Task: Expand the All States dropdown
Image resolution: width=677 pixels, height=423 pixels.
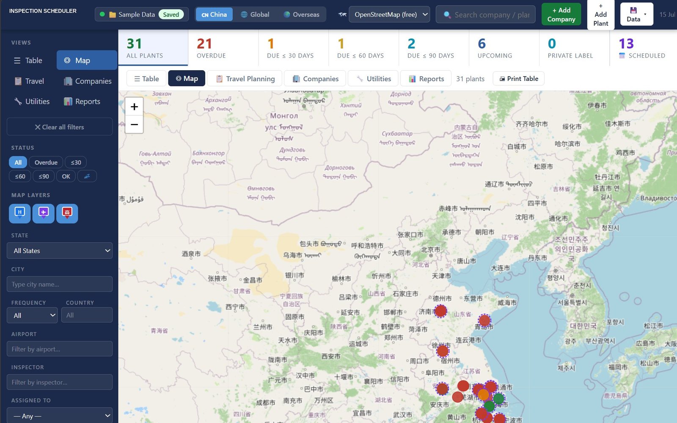Action: pyautogui.click(x=60, y=251)
